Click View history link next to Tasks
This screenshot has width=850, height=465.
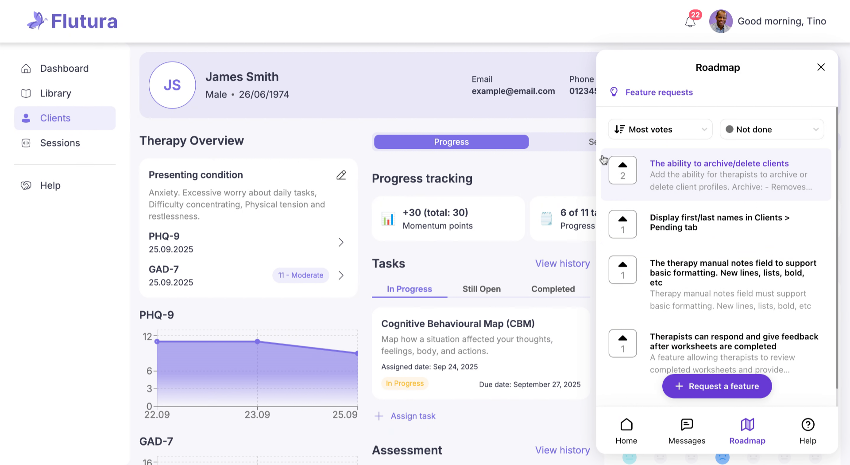coord(562,263)
